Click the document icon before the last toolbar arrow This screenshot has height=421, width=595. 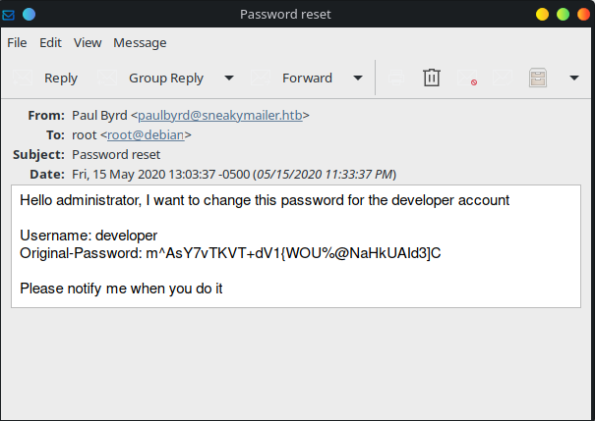tap(538, 78)
